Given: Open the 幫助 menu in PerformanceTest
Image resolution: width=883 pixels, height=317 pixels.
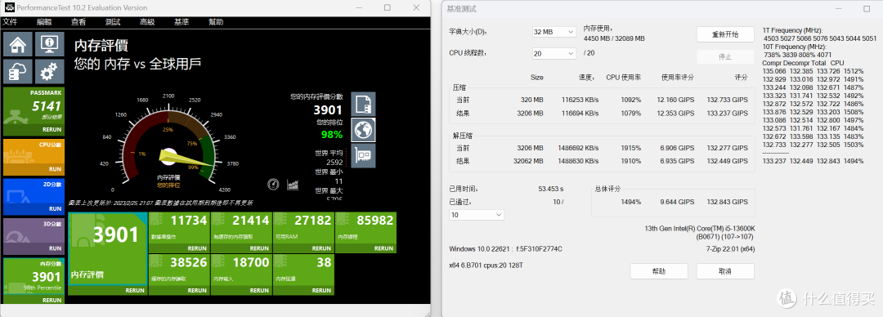Looking at the screenshot, I should [x=216, y=22].
